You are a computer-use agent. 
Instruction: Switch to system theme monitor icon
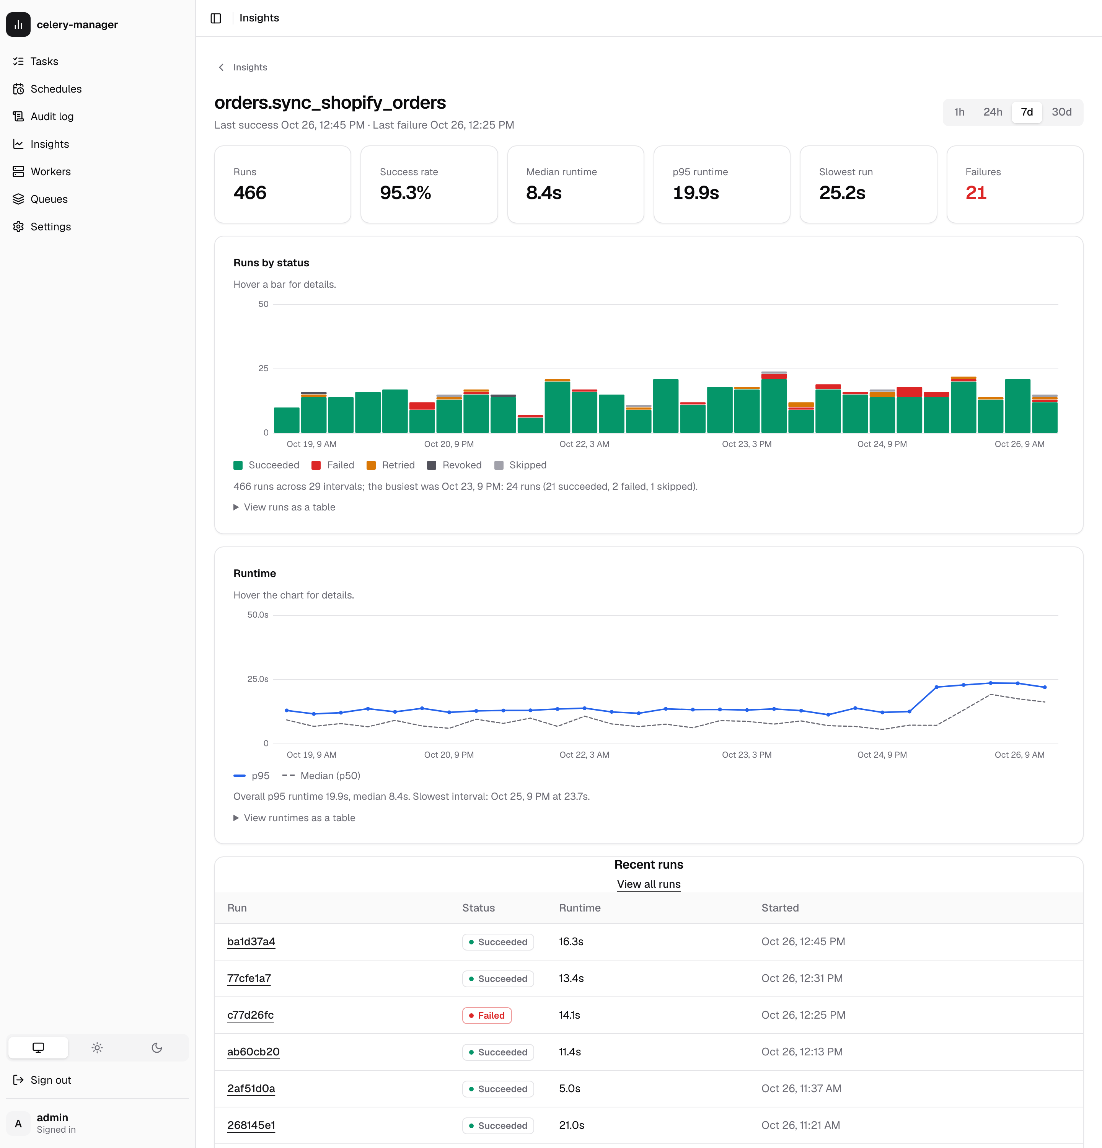38,1047
